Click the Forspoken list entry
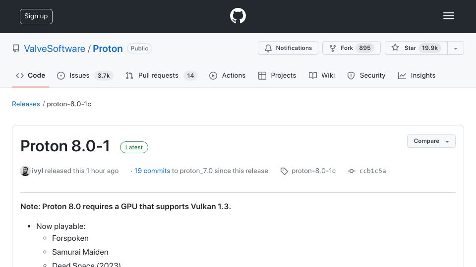The image size is (476, 267). point(70,238)
